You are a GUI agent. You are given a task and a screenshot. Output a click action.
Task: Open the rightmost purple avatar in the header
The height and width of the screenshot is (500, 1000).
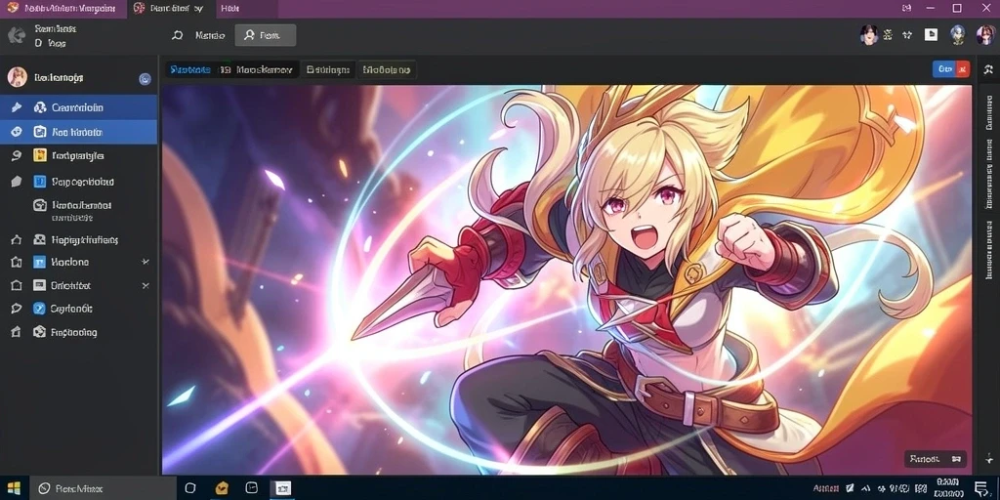[985, 35]
